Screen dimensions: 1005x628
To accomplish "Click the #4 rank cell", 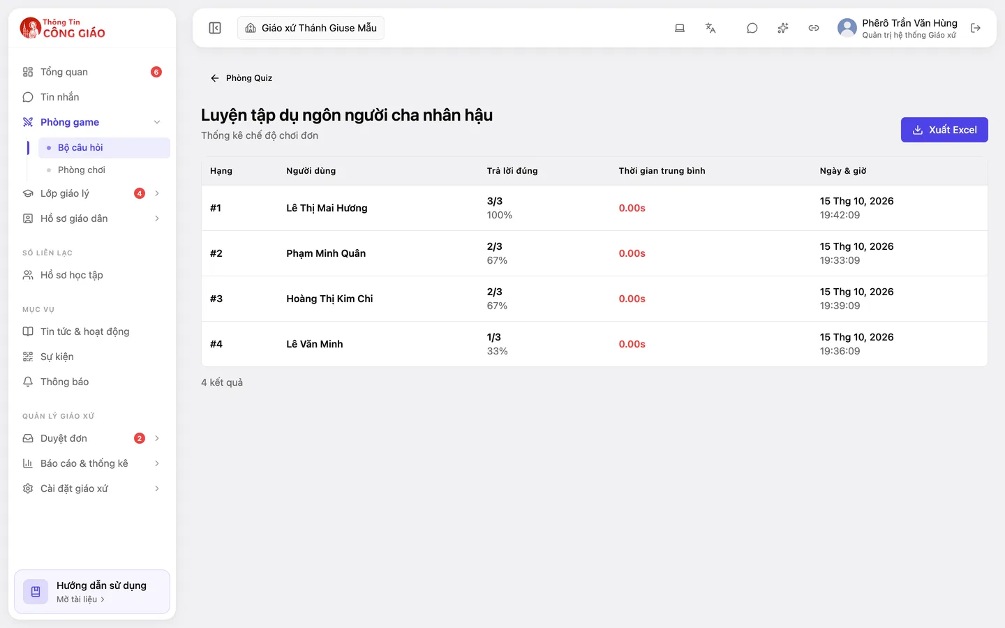I will coord(216,344).
